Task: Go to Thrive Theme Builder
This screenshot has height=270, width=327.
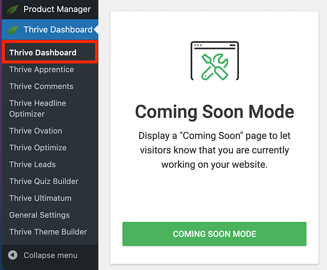Action: (x=48, y=232)
